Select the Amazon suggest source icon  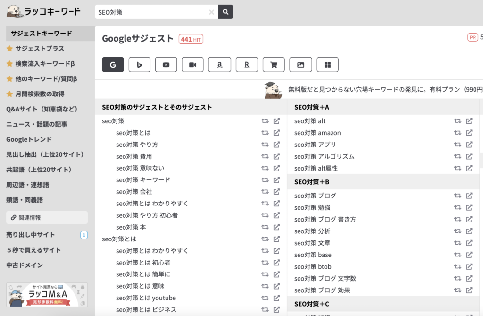219,65
